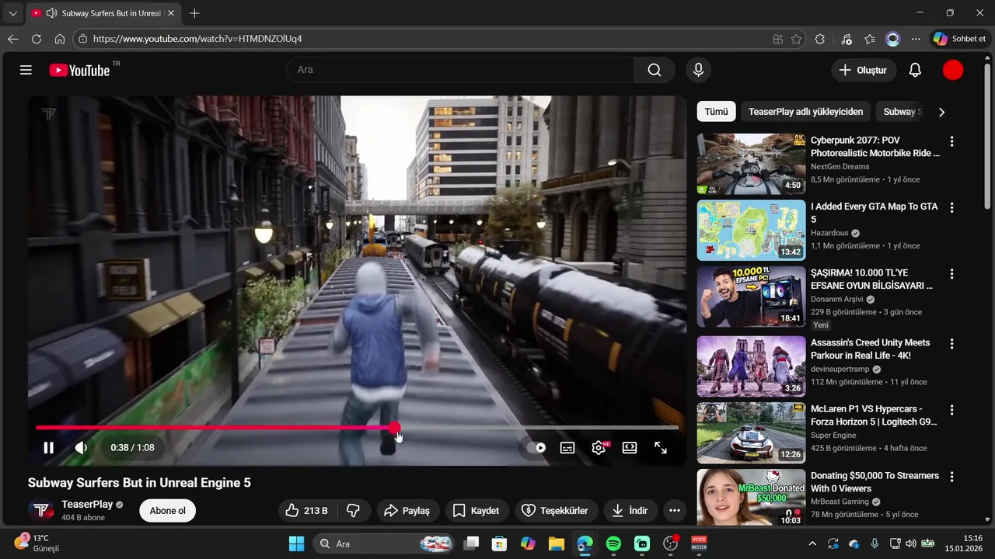This screenshot has width=995, height=559.
Task: Pause the video with the pause button
Action: coord(48,448)
